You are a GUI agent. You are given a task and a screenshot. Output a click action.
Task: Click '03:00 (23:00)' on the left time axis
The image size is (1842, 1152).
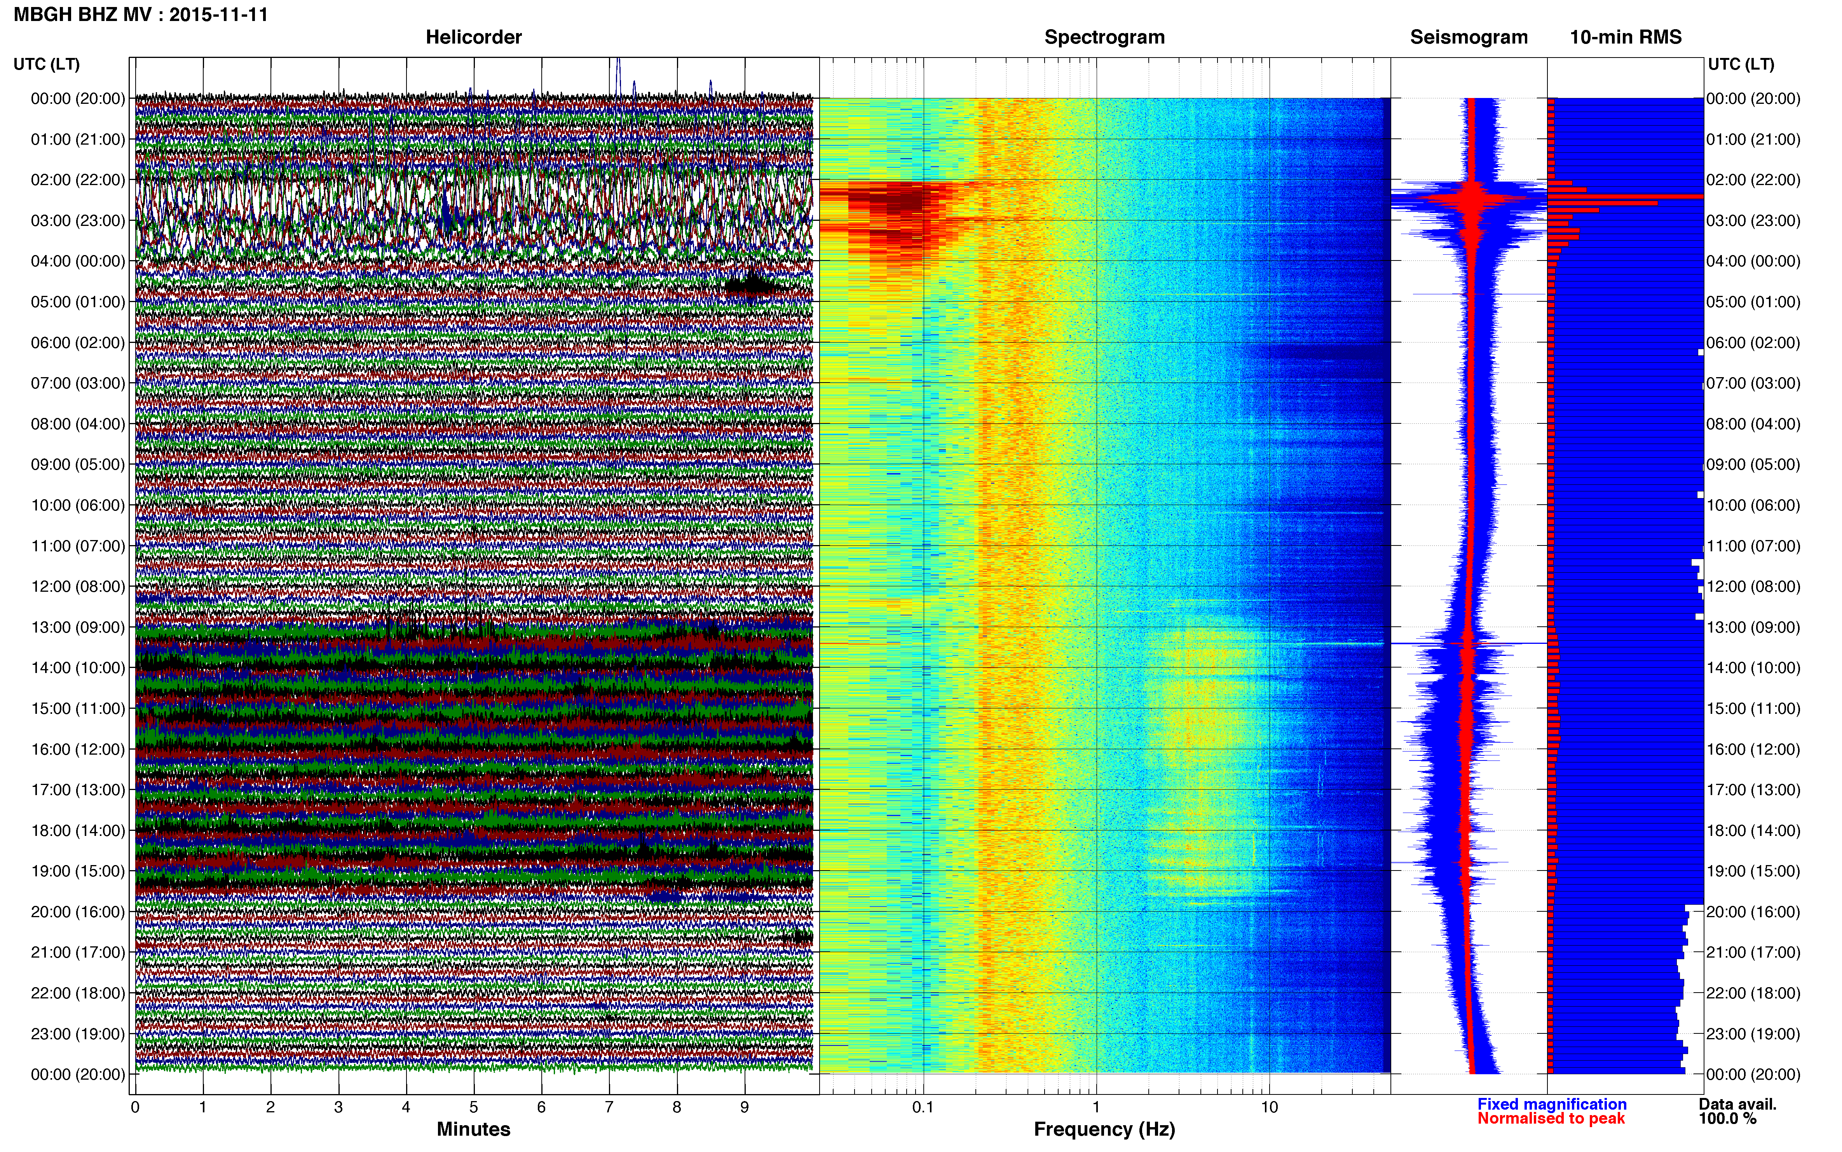[x=78, y=221]
